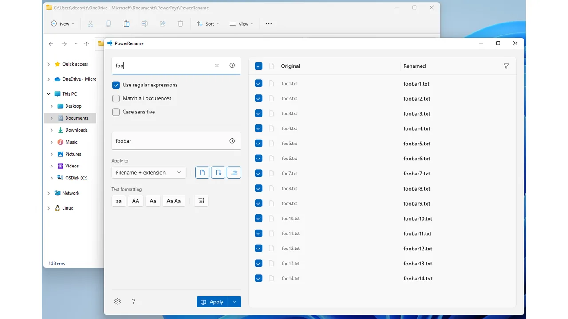Open the Sort menu in File Explorer

[208, 24]
